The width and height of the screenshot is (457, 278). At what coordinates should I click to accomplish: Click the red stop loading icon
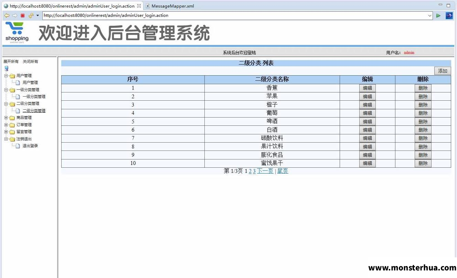pos(23,15)
